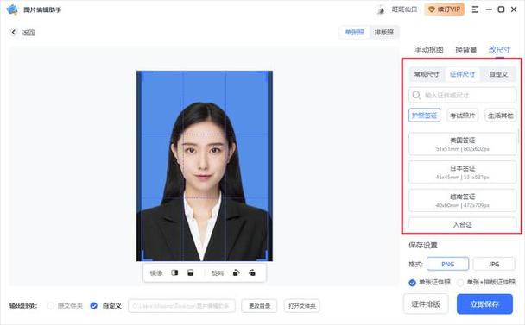Rotate the photo with the first rotate icon
525x325 pixels.
click(x=236, y=272)
